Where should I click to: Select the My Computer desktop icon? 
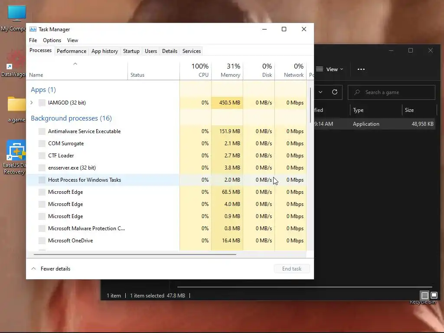(x=17, y=13)
